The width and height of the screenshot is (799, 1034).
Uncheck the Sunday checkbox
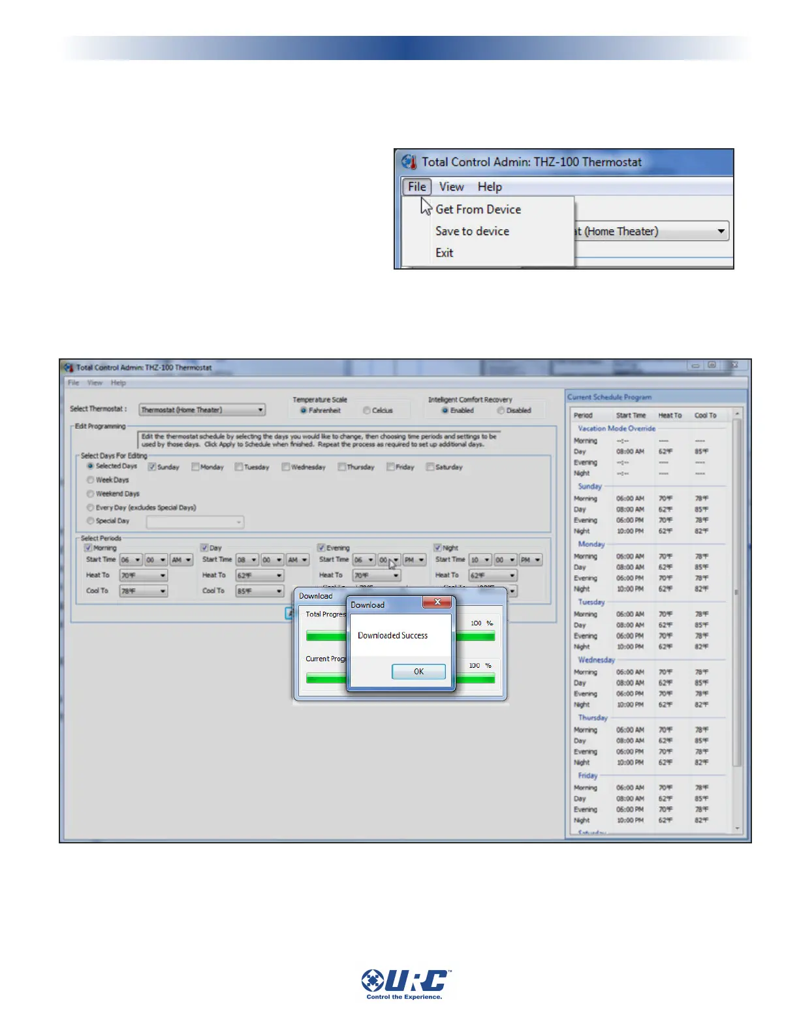tap(151, 467)
